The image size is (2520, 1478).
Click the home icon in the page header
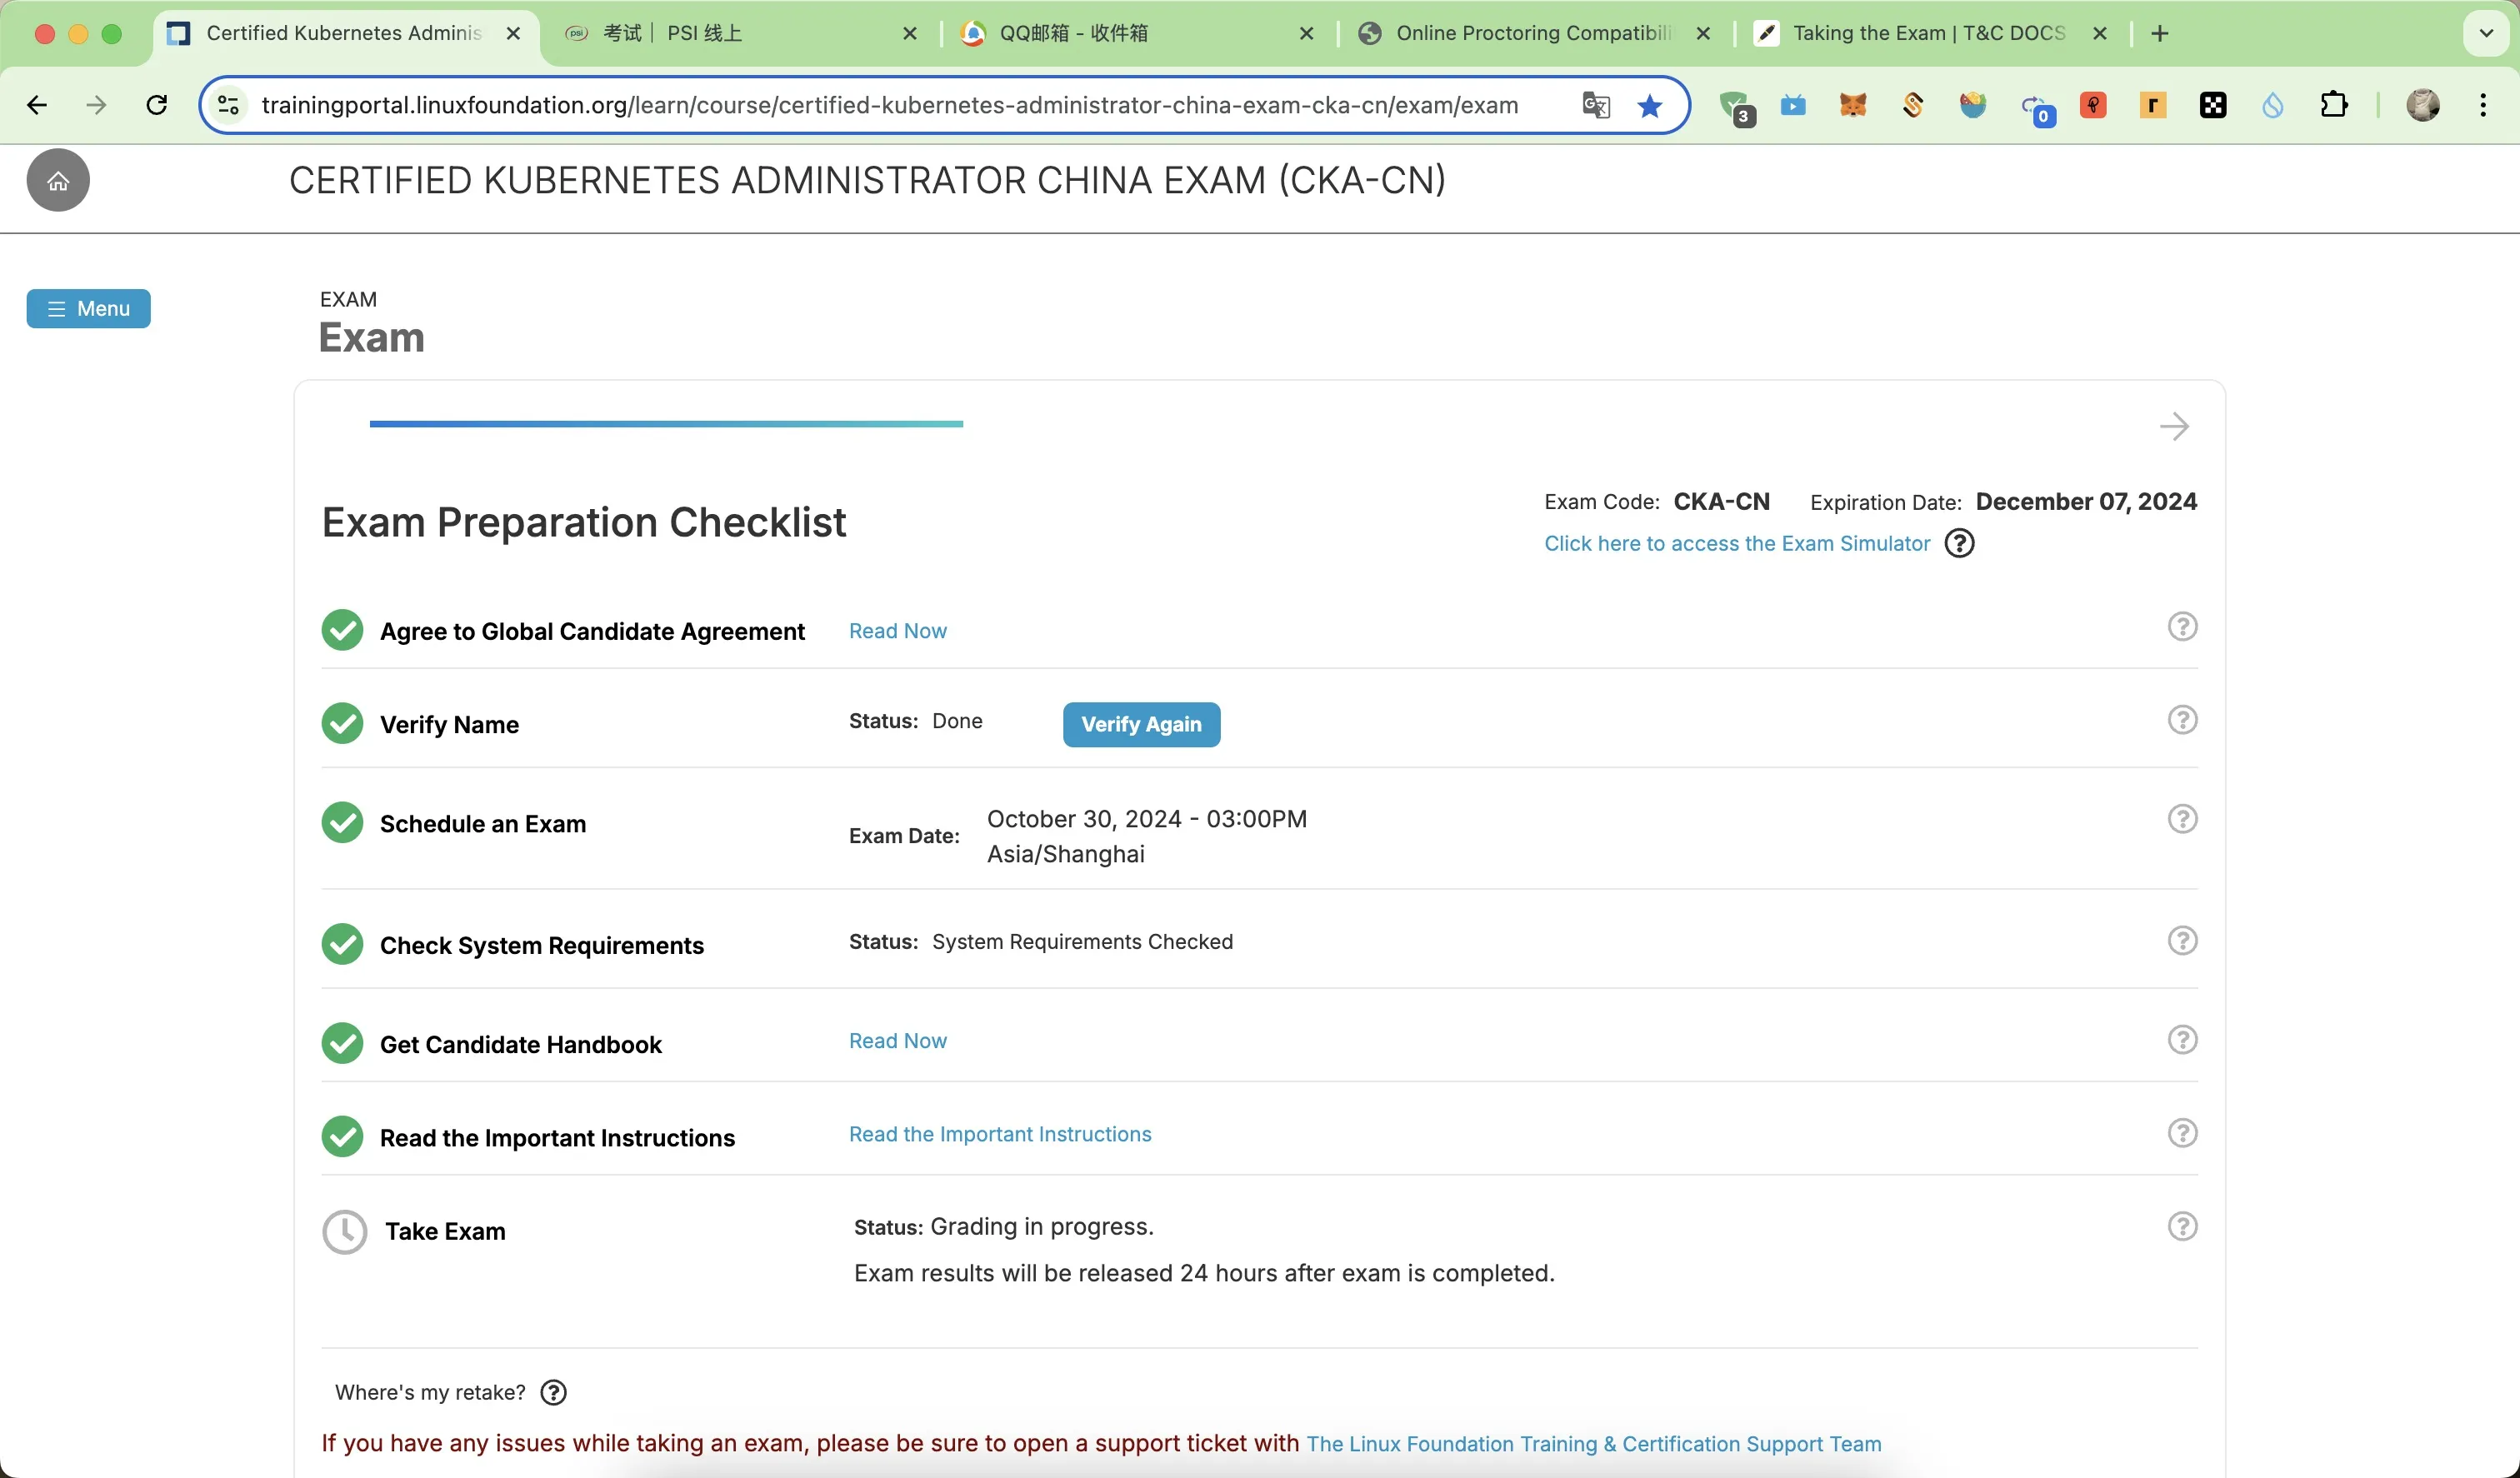pyautogui.click(x=58, y=181)
